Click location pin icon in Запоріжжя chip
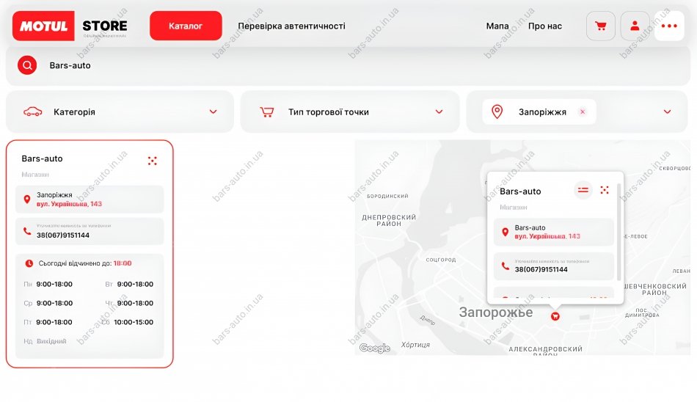Viewport: 697px width, 402px height. tap(497, 112)
